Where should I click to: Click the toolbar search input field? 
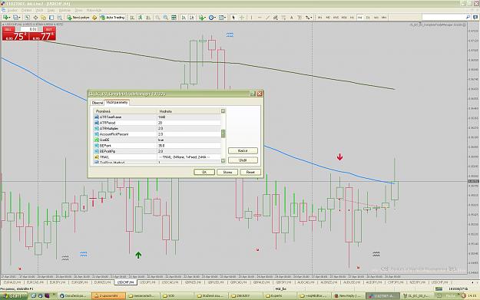(x=443, y=17)
